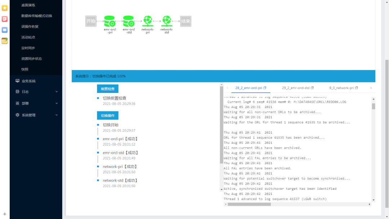This screenshot has height=219, width=389.
Task: Open the blue mail icon in left strip
Action: [5, 30]
